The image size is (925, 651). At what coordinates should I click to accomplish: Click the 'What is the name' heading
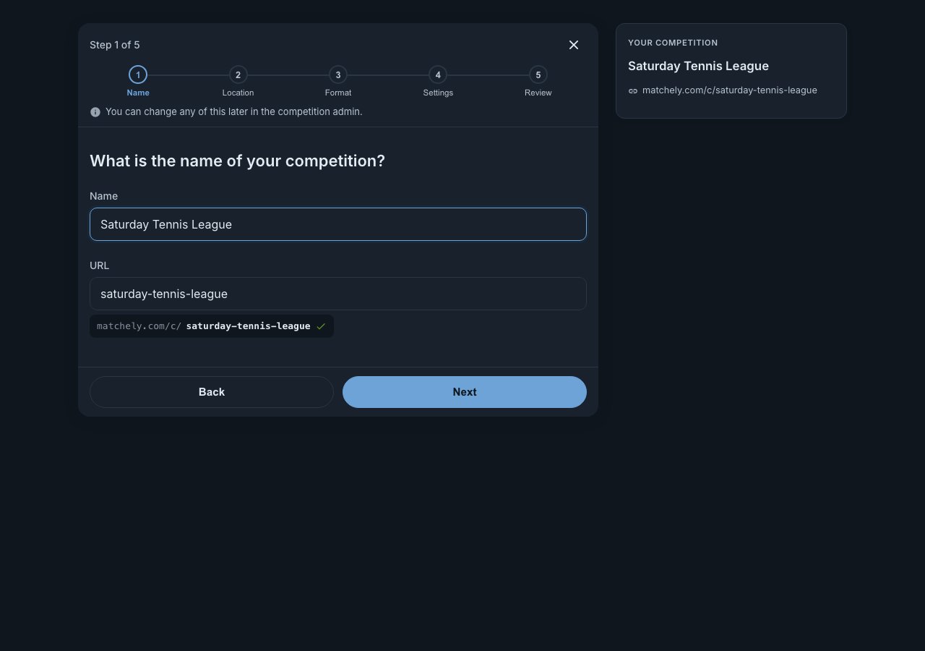click(237, 161)
